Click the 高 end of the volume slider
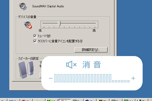 tap(94, 30)
